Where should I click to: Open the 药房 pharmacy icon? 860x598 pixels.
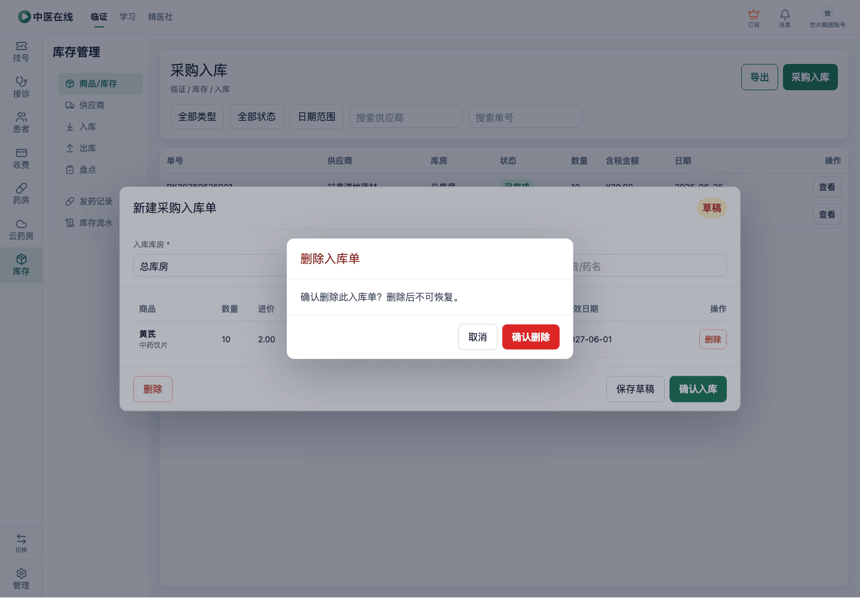tap(21, 194)
